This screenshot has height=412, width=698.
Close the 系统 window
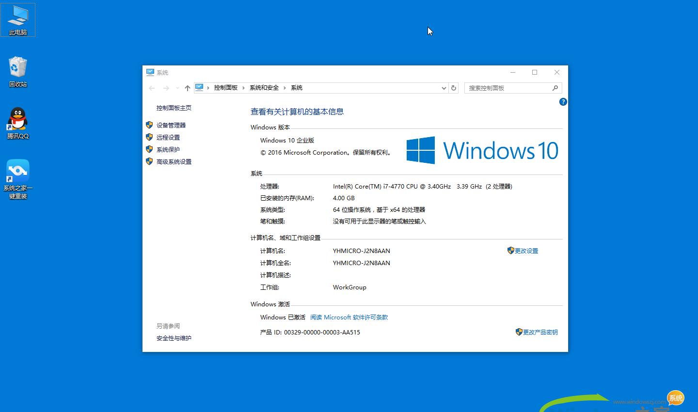(557, 72)
